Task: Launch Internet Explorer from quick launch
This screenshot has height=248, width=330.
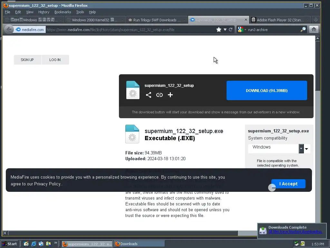Action: 34,244
